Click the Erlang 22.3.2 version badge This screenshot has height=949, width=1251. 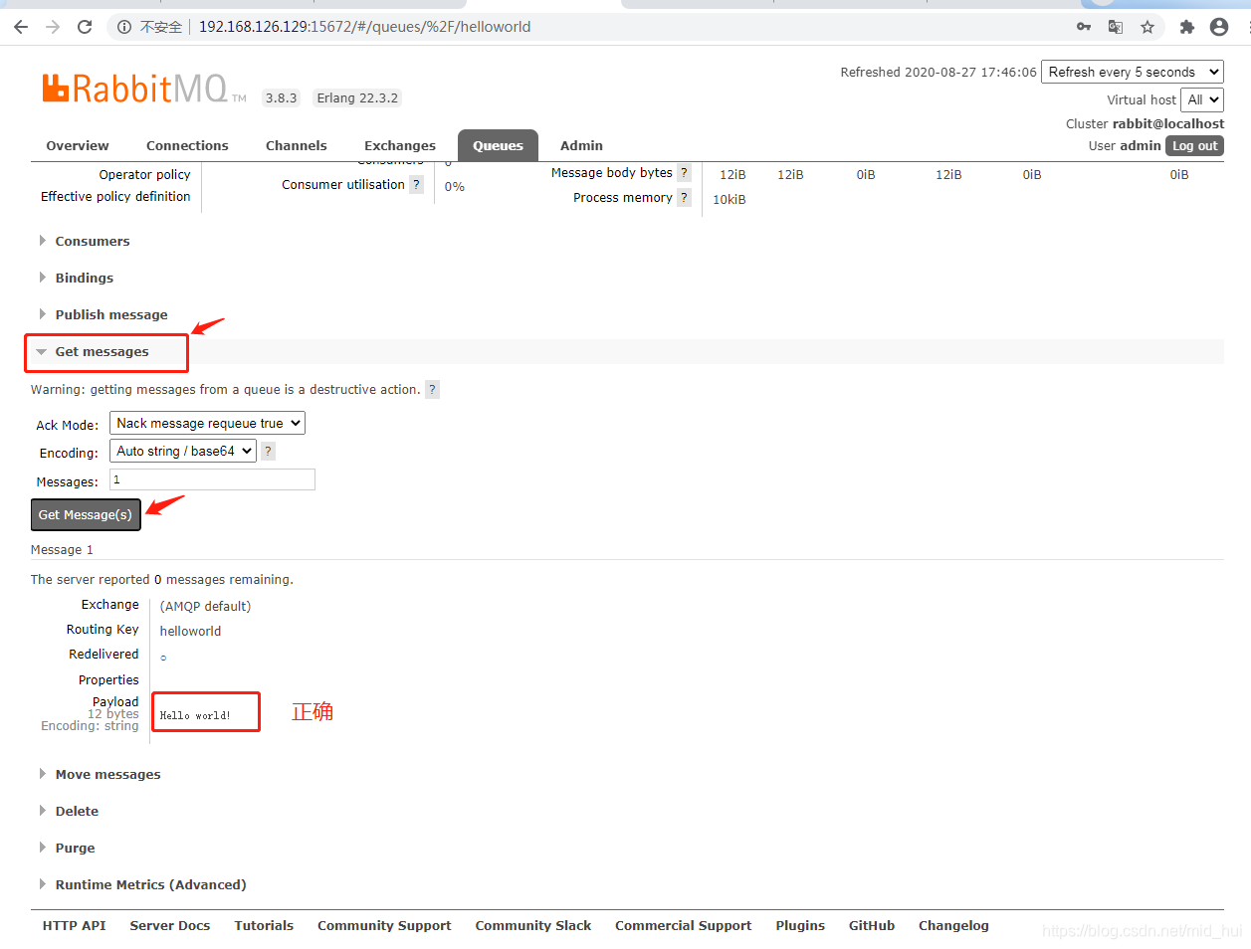357,97
